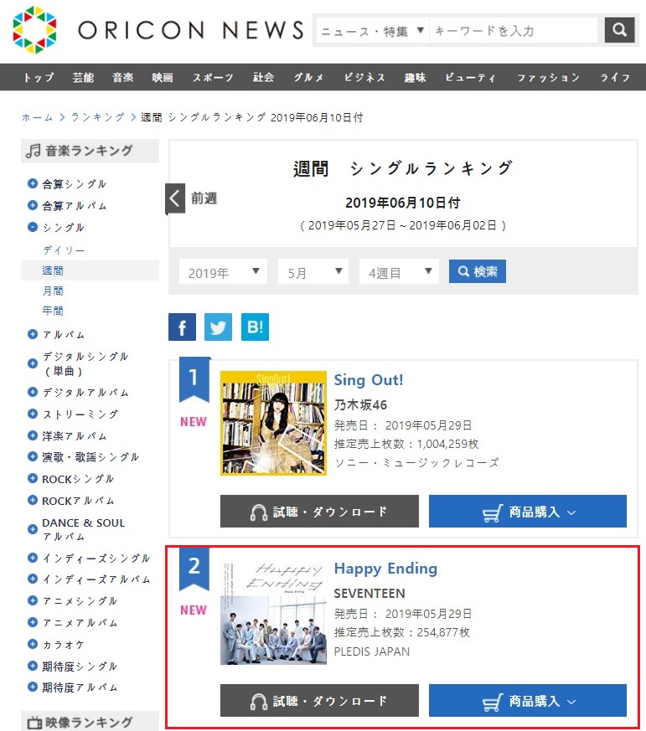Open the 音楽 navigation menu item
Viewport: 646px width, 731px height.
click(123, 77)
